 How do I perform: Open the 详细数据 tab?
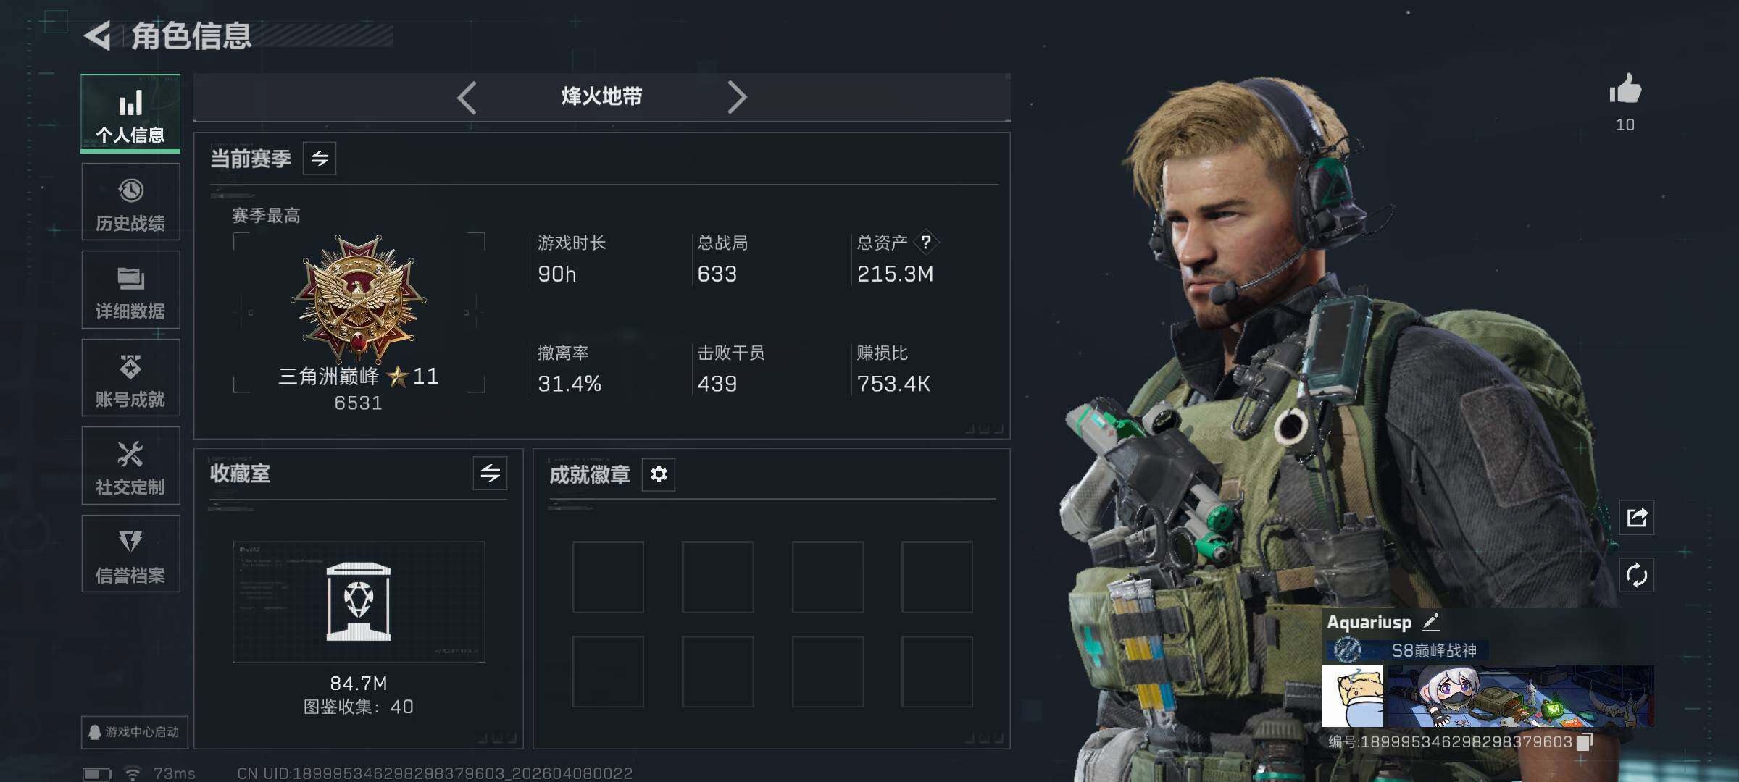coord(130,290)
